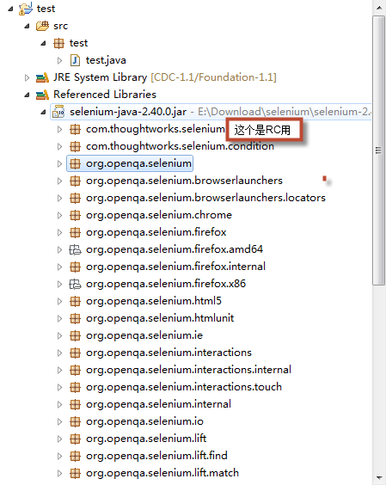Screen dimensions: 386x485
Task: Select org.openqa.selenium.interactions.touch label
Action: [184, 387]
